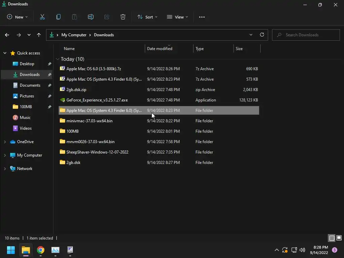Select minivmac-37.03-wx64.bin folder
Image resolution: width=344 pixels, height=258 pixels.
[159, 121]
